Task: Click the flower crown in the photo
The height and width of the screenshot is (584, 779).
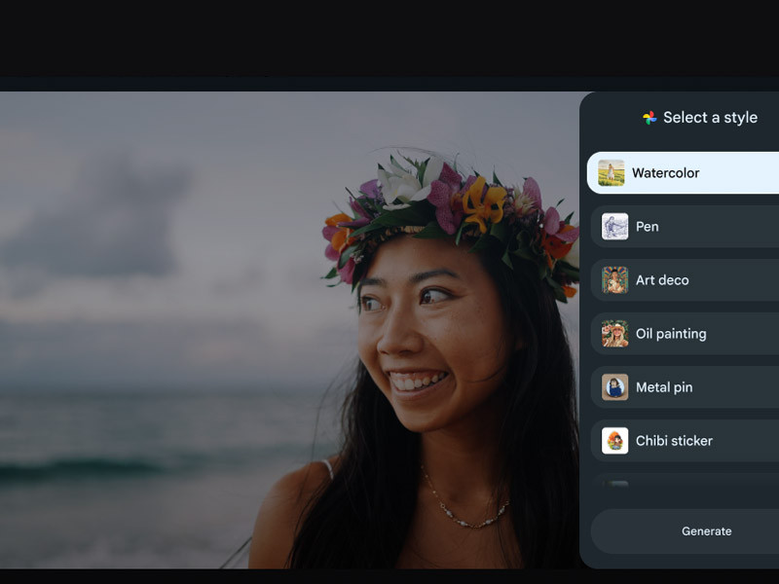Action: [448, 209]
